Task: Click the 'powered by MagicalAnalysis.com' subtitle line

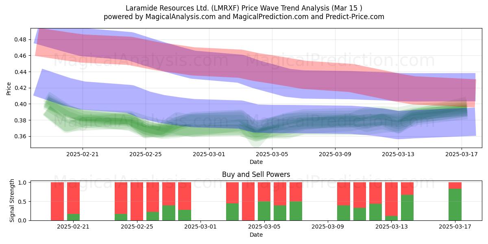Action: click(x=244, y=17)
